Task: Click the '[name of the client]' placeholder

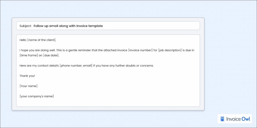Action: pyautogui.click(x=41, y=40)
